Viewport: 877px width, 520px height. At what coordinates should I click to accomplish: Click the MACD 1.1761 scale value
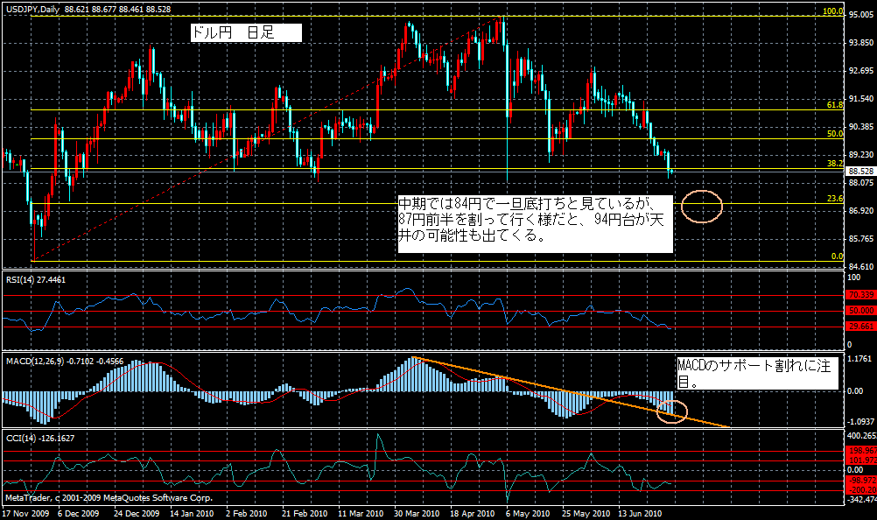pyautogui.click(x=860, y=358)
